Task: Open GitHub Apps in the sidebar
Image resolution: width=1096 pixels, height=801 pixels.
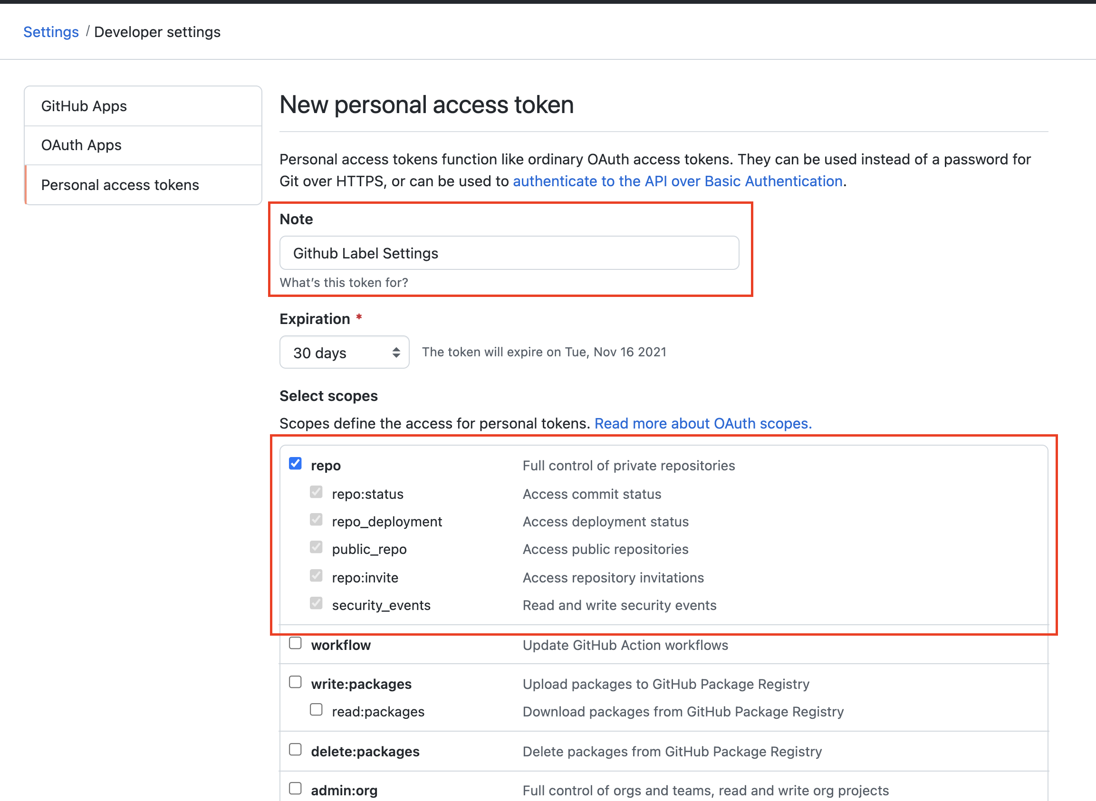Action: (84, 106)
